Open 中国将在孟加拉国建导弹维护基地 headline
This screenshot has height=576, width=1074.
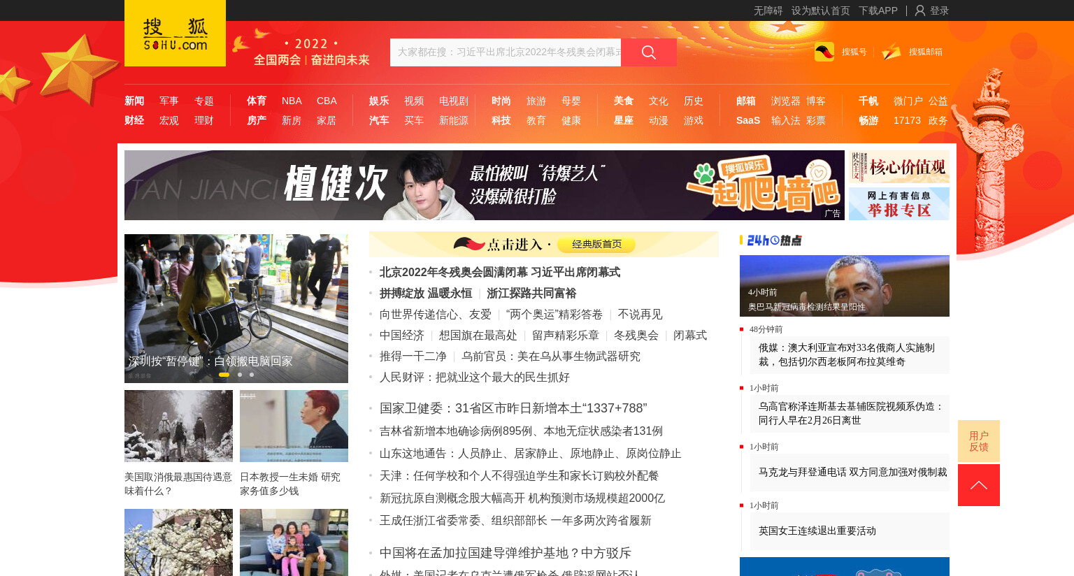coord(506,553)
